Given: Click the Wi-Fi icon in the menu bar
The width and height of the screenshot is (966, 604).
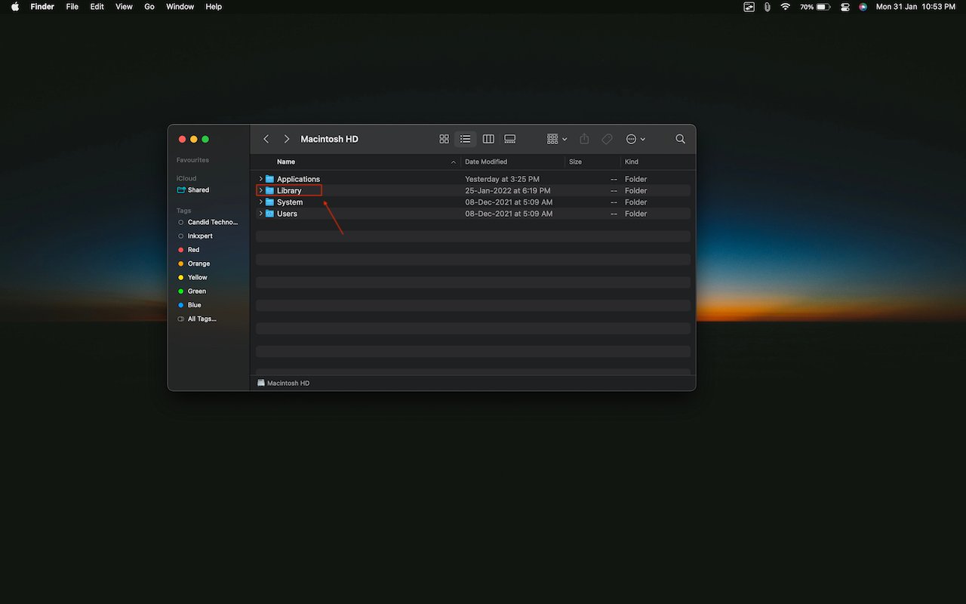Looking at the screenshot, I should (786, 7).
